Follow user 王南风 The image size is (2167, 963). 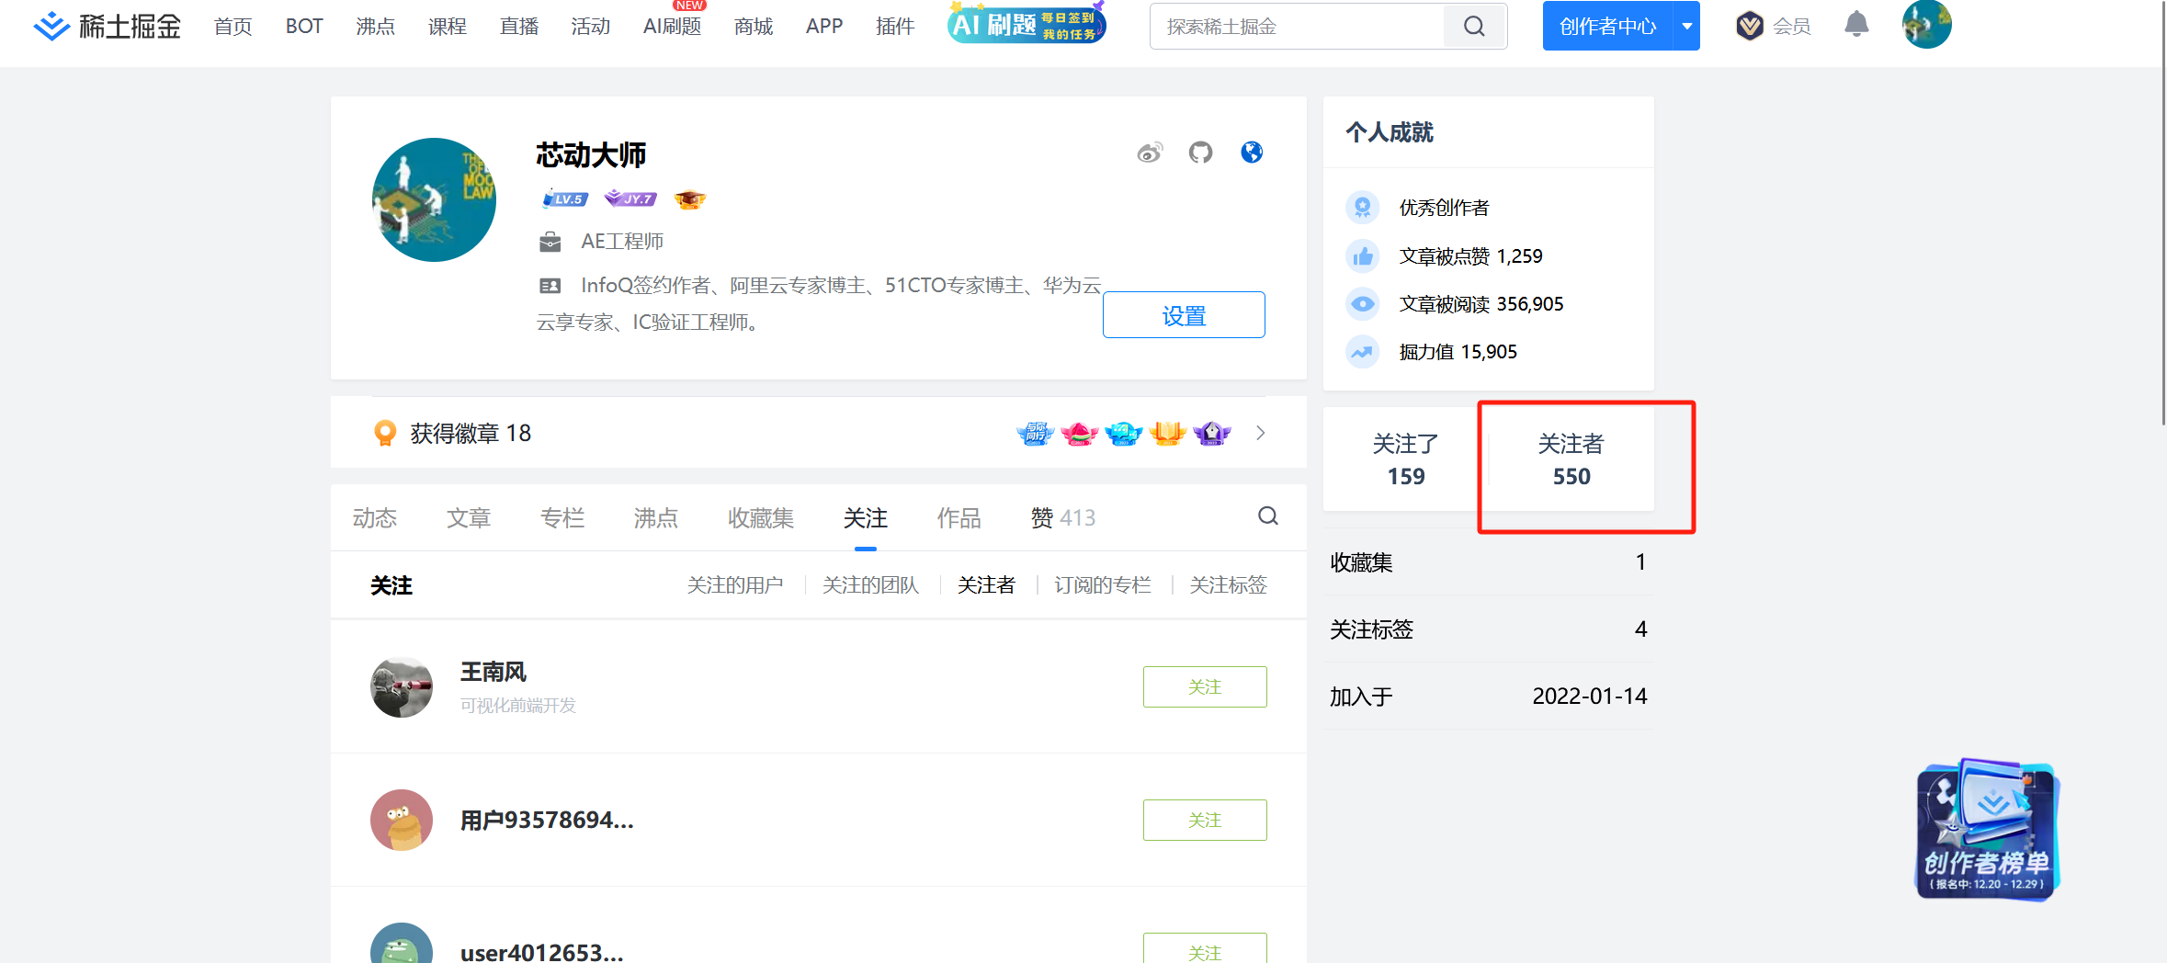click(x=1205, y=686)
